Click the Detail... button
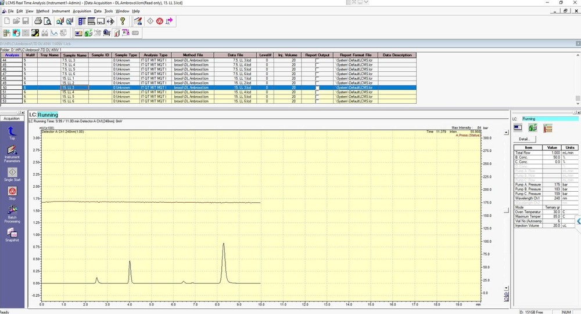 tap(524, 139)
